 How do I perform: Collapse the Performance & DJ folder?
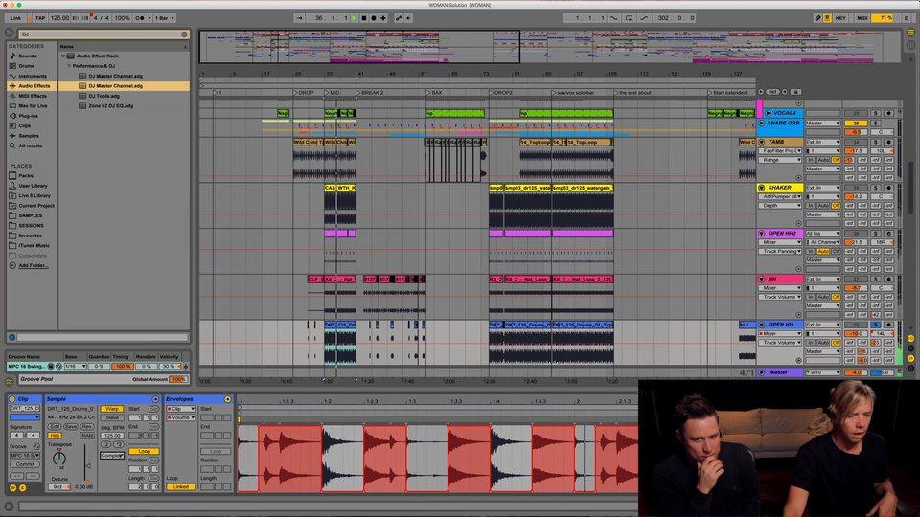[68, 66]
